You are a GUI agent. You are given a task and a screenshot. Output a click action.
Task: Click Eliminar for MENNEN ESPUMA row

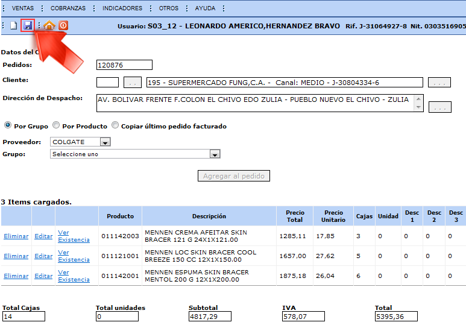pos(16,276)
